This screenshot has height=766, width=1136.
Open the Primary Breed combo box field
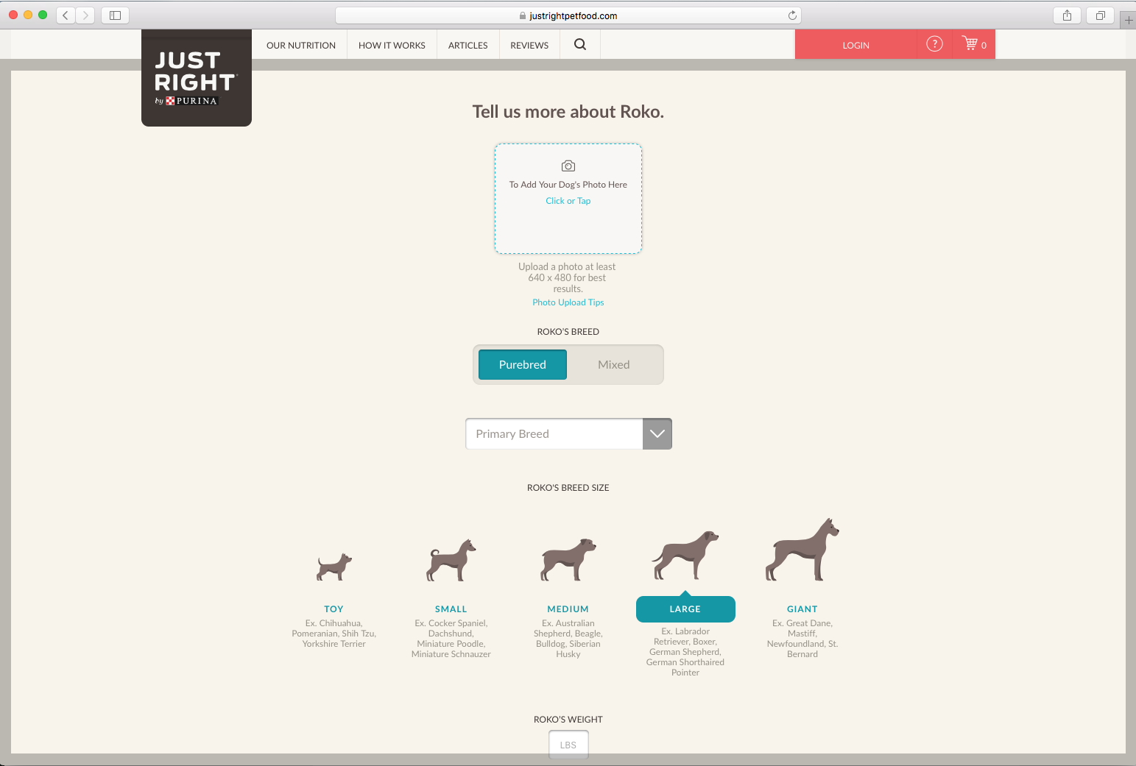tap(554, 434)
